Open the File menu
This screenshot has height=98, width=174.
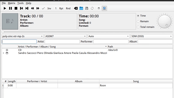(4, 3)
